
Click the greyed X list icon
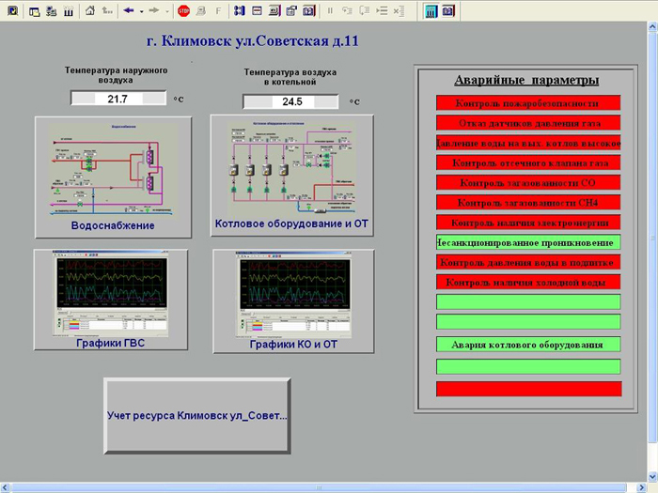tap(399, 11)
